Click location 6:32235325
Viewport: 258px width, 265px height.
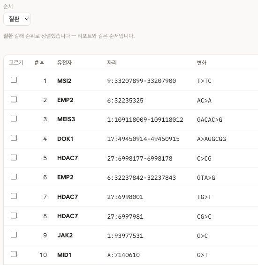pyautogui.click(x=125, y=101)
